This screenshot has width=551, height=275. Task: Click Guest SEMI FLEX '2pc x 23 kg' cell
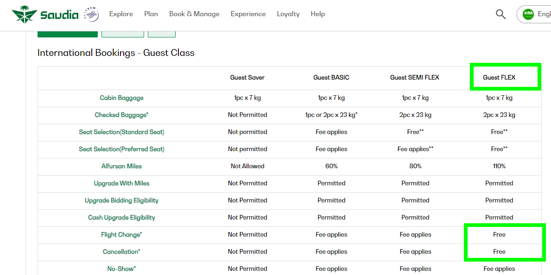[415, 115]
